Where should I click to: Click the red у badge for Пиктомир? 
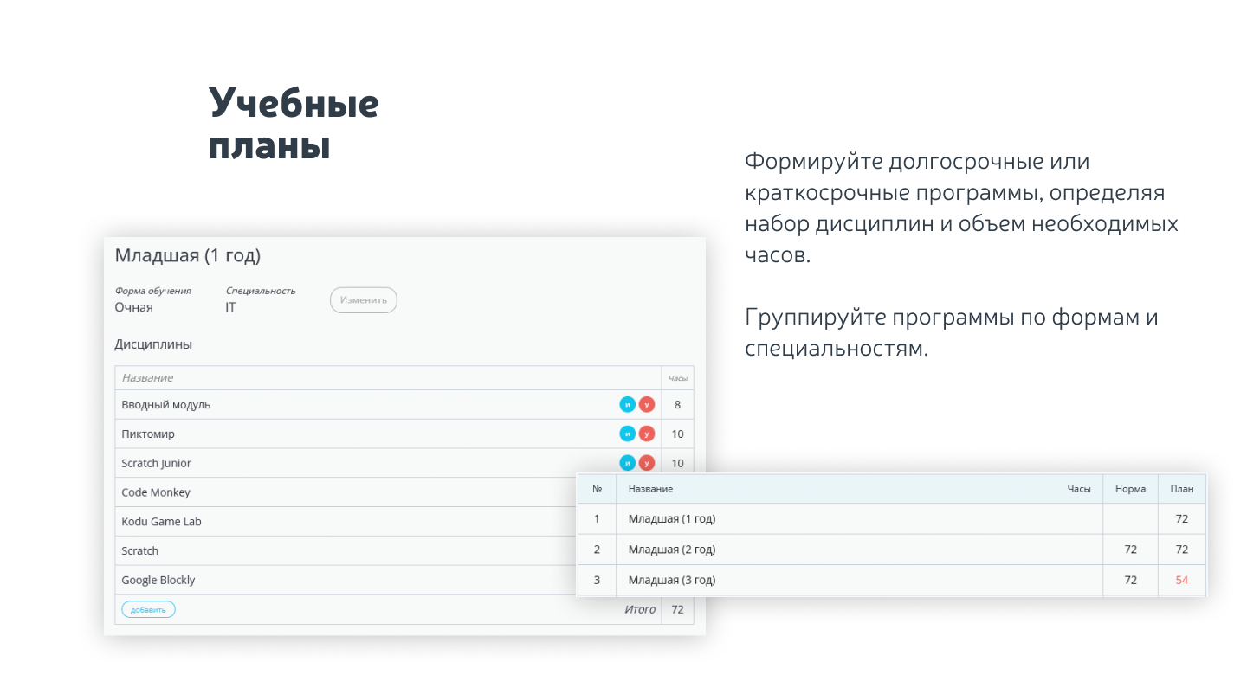647,434
